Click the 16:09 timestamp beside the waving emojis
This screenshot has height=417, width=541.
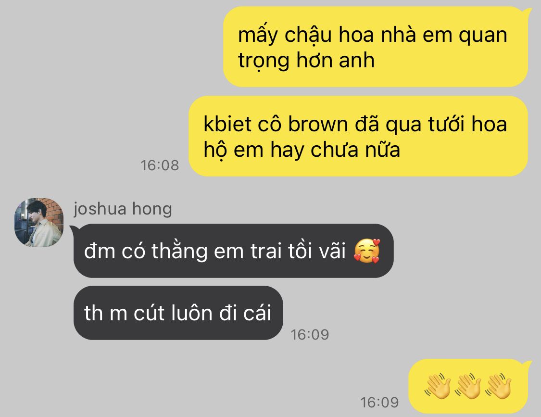(x=379, y=403)
